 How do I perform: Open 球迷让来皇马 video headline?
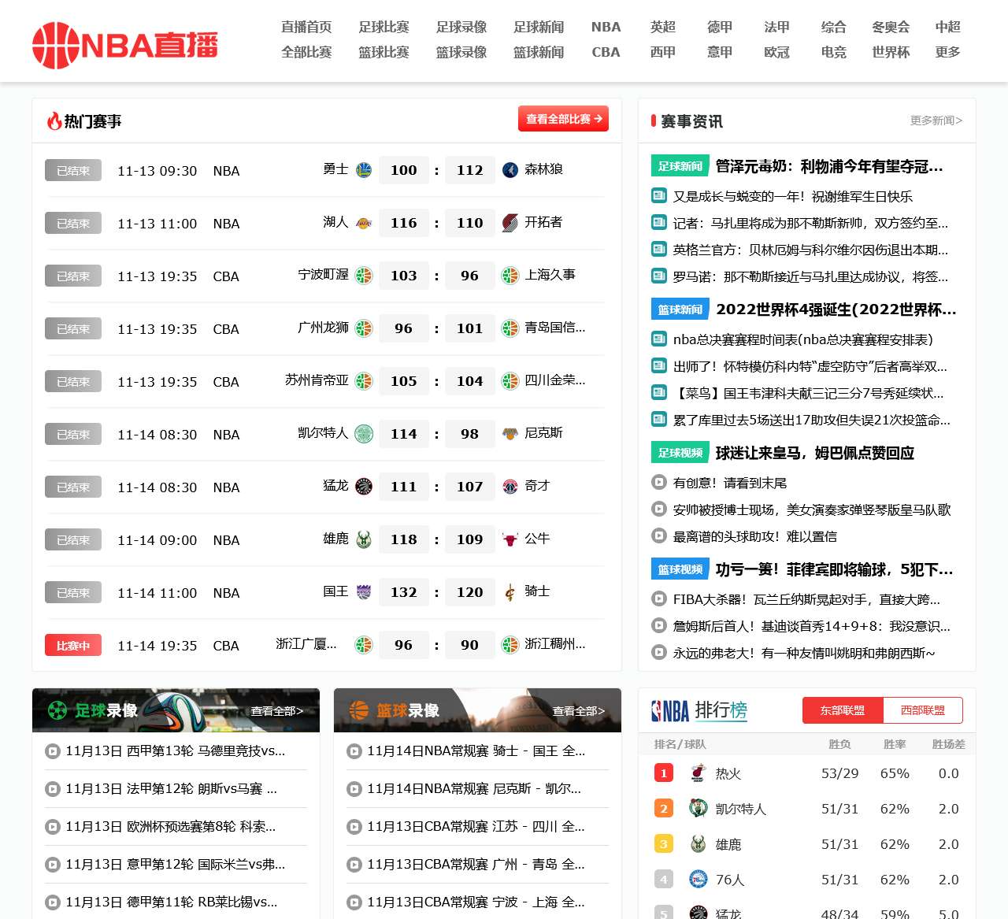tap(815, 453)
